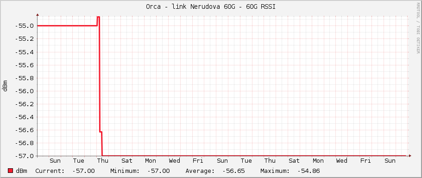Click the '-55.0' y-axis value
This screenshot has width=422, height=178.
25,26
